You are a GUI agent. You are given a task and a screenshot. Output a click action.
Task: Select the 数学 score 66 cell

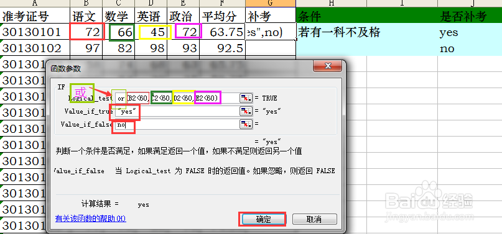pyautogui.click(x=119, y=32)
